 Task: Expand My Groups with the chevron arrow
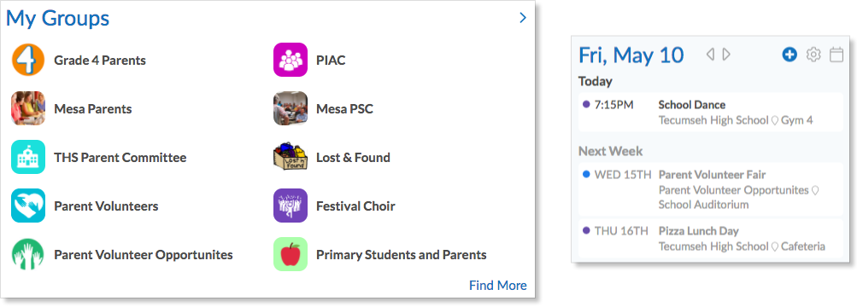click(523, 18)
